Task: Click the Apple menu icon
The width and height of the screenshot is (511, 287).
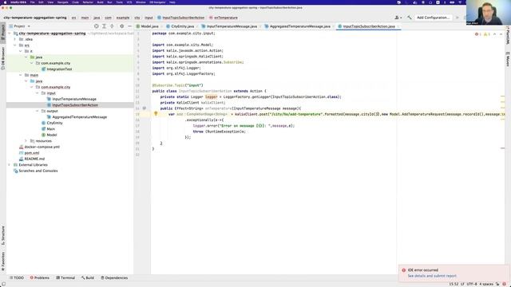Action: click(5, 2)
